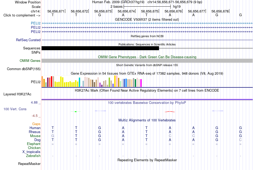Click the Elephant alignment row label
253x170 pixels.
click(34, 144)
